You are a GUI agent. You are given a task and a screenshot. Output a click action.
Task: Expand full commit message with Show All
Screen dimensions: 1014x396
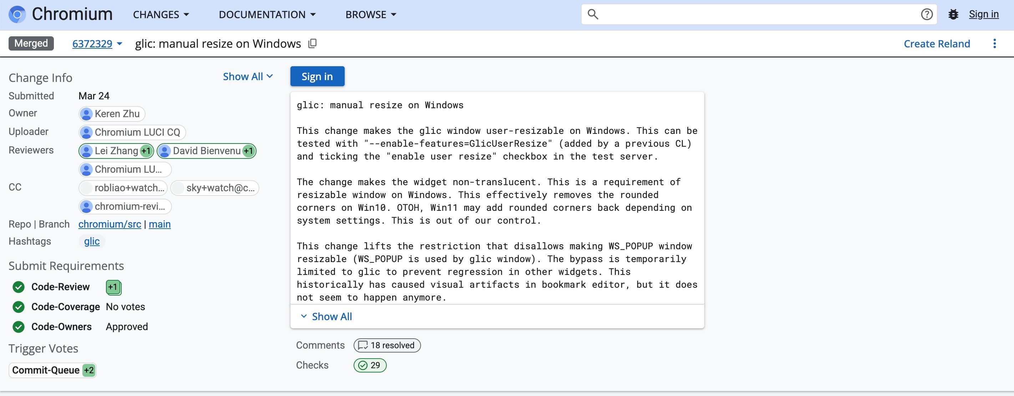[x=326, y=317]
